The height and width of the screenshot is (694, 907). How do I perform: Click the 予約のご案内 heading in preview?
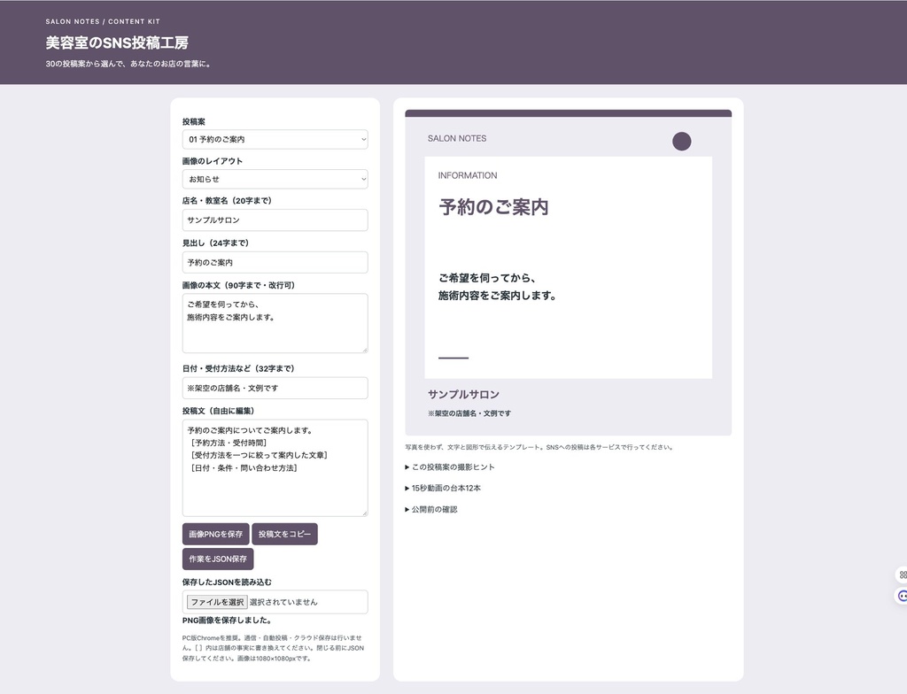pos(493,207)
